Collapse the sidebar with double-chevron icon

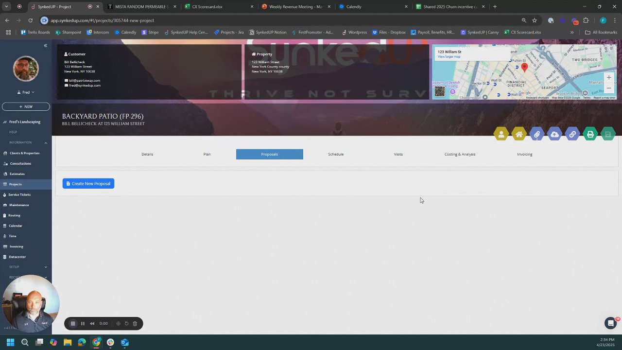[45, 45]
